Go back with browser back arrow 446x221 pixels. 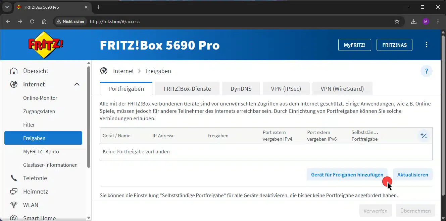pos(8,21)
